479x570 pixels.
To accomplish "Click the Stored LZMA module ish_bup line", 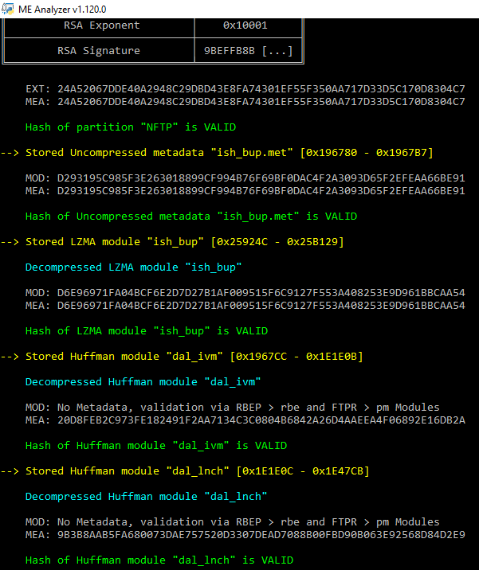I will (185, 242).
